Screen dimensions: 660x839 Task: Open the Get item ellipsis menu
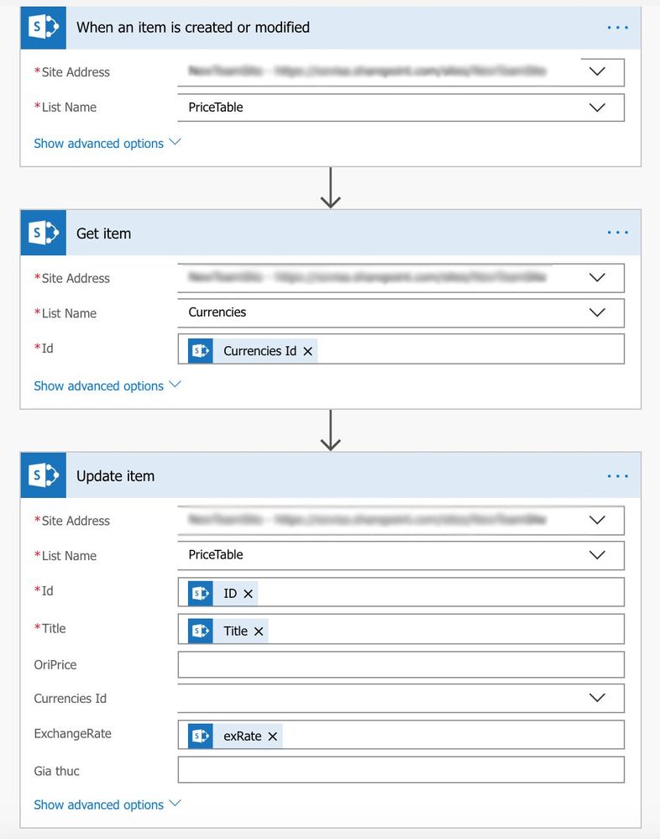point(618,233)
